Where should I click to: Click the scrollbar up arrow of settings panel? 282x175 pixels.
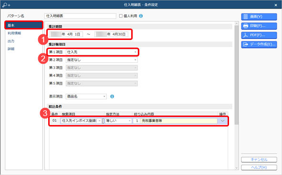[237, 23]
